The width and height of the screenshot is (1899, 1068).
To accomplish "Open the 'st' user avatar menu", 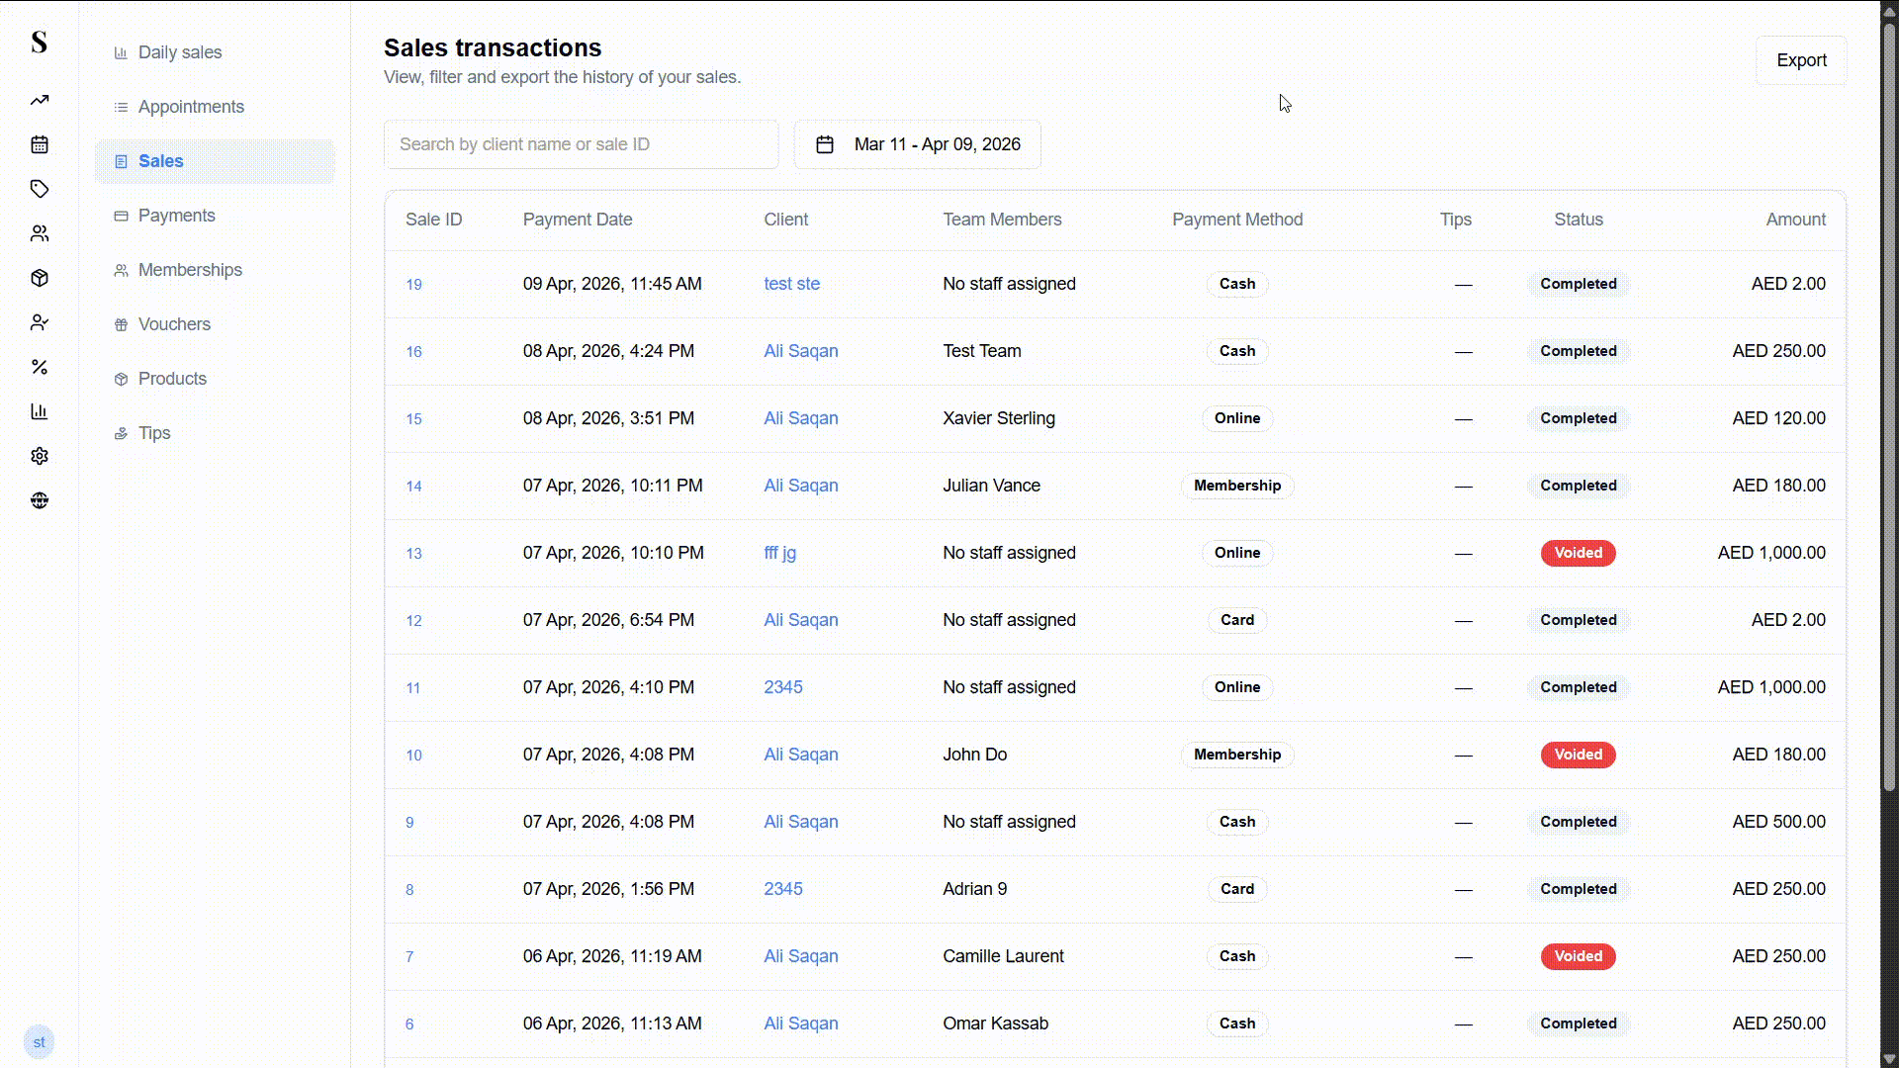I will pyautogui.click(x=39, y=1041).
